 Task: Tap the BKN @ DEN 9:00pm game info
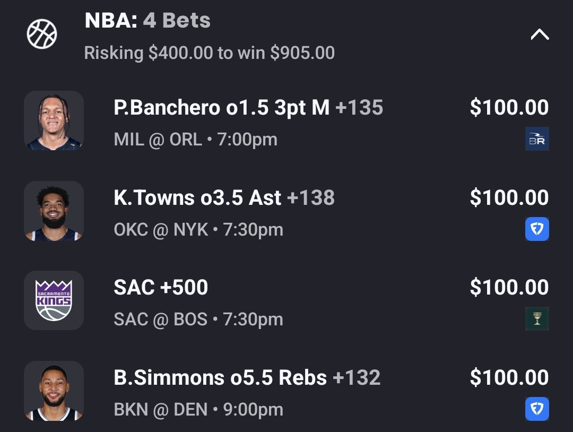tap(198, 410)
